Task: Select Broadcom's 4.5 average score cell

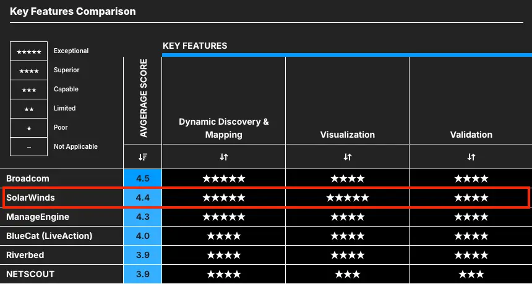Action: coord(143,178)
